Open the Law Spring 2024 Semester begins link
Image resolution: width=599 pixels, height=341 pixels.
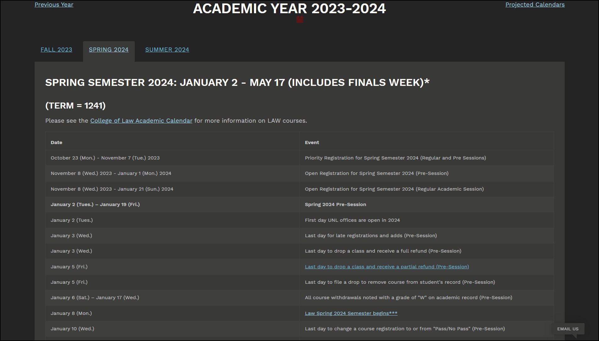pos(351,313)
